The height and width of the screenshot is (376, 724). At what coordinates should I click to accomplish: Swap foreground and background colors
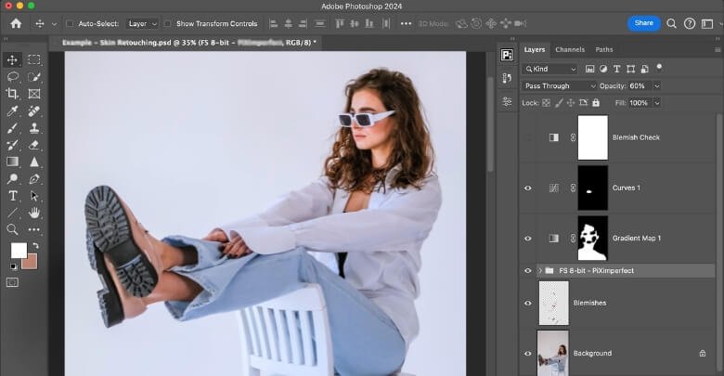35,246
